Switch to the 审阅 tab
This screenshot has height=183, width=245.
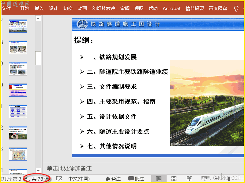tap(125, 8)
